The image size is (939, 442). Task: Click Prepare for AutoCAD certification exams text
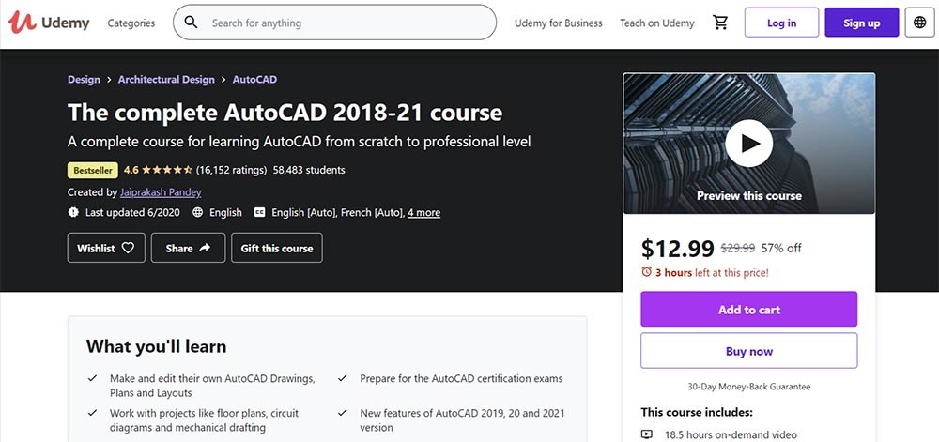[x=461, y=378]
